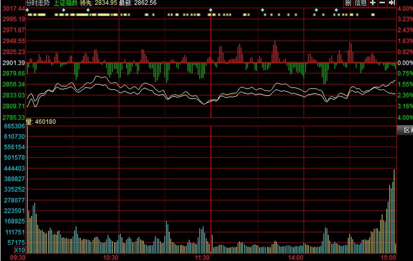Viewport: 413px width, 261px height.
Task: Click the 09:30 time axis label
Action: (18, 258)
